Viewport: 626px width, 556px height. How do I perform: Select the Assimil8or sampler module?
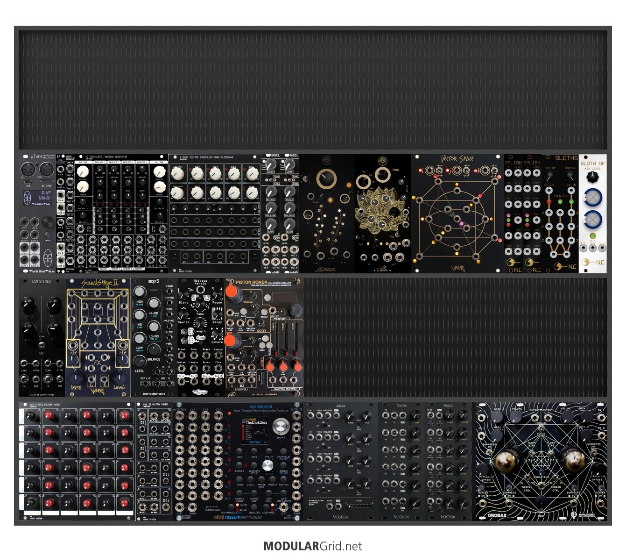pos(238,461)
